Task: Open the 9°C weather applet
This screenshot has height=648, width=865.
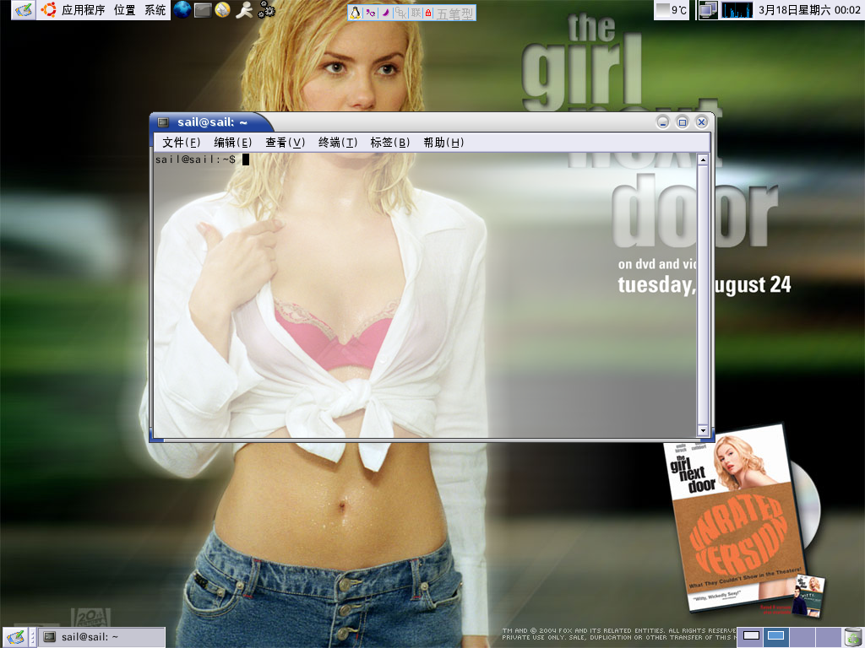Action: pyautogui.click(x=672, y=10)
